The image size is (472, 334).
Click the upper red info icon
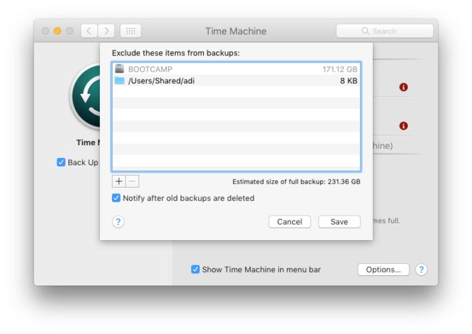403,87
